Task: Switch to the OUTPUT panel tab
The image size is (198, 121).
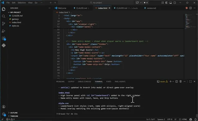Action: (x=71, y=81)
